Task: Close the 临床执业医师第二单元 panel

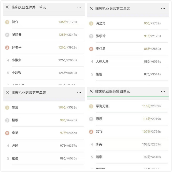Action: pyautogui.click(x=91, y=9)
